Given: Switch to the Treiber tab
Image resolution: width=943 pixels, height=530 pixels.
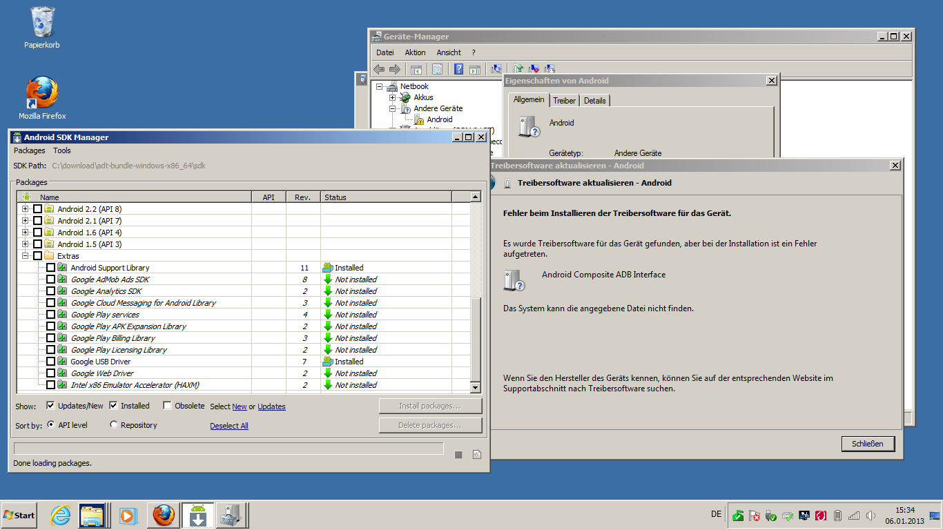Looking at the screenshot, I should click(x=565, y=101).
